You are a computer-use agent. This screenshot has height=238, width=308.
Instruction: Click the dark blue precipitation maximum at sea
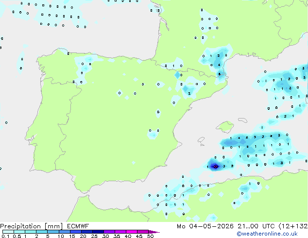216,167
